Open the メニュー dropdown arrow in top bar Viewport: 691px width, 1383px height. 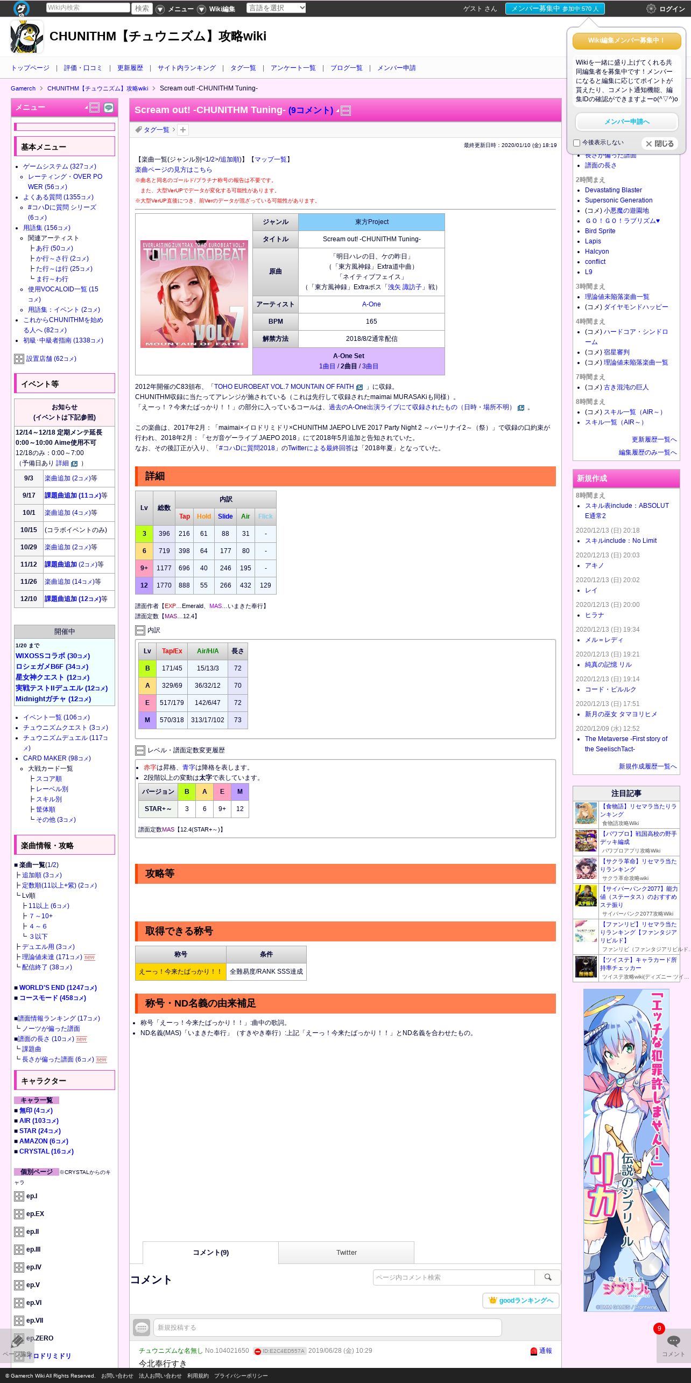(160, 9)
